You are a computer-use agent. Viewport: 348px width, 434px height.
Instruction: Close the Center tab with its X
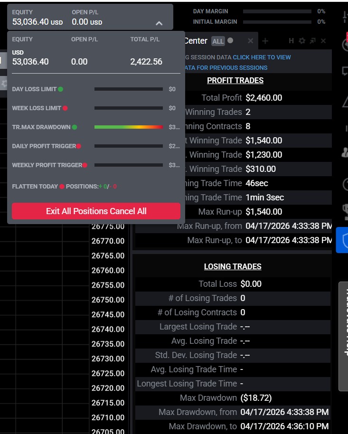point(251,41)
